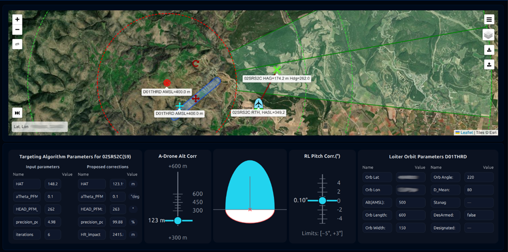Screen dimensions: 508x252
Task: Click the A-Drone Alt Corr slider handle
Action: pyautogui.click(x=178, y=221)
